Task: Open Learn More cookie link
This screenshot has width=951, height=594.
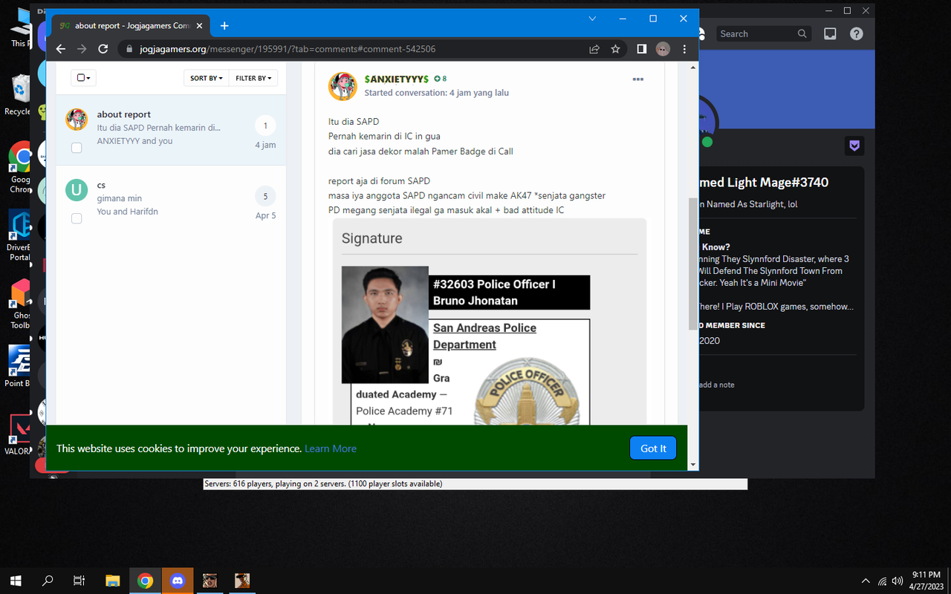Action: [x=331, y=448]
